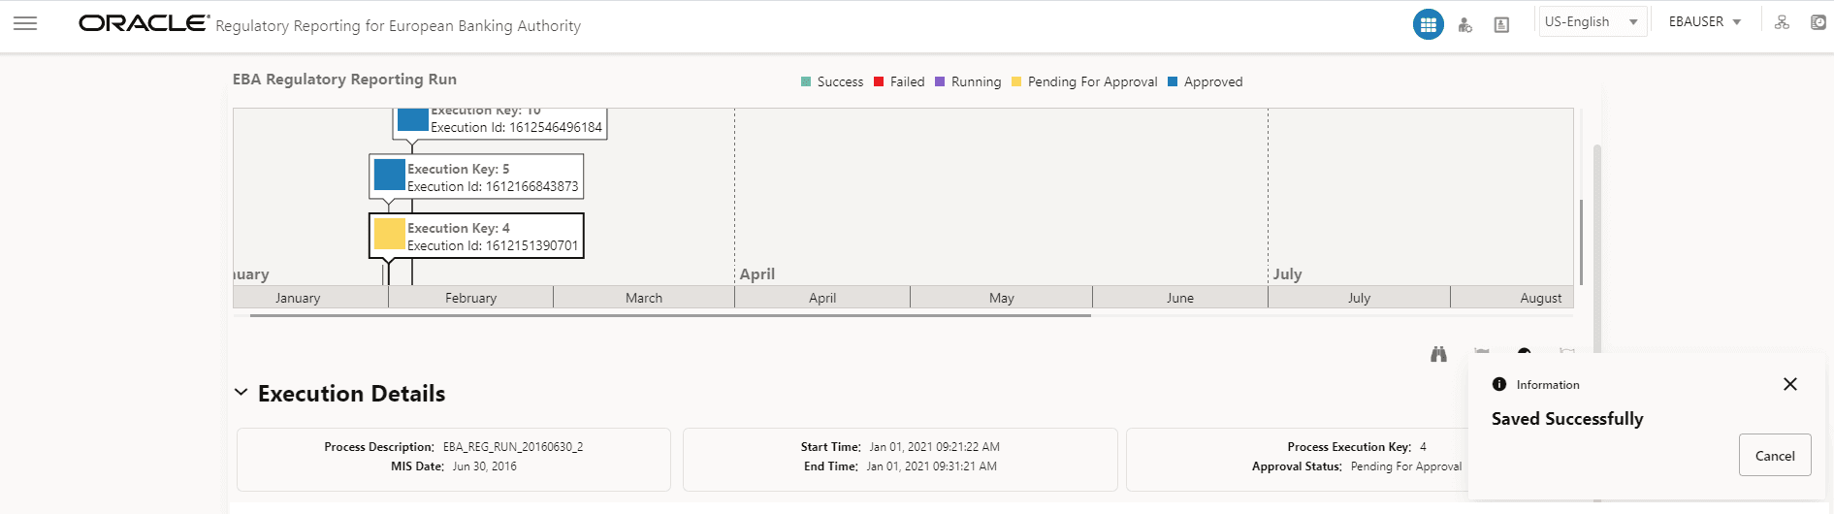Image resolution: width=1834 pixels, height=514 pixels.
Task: Click the Information icon in popup
Action: 1499,384
